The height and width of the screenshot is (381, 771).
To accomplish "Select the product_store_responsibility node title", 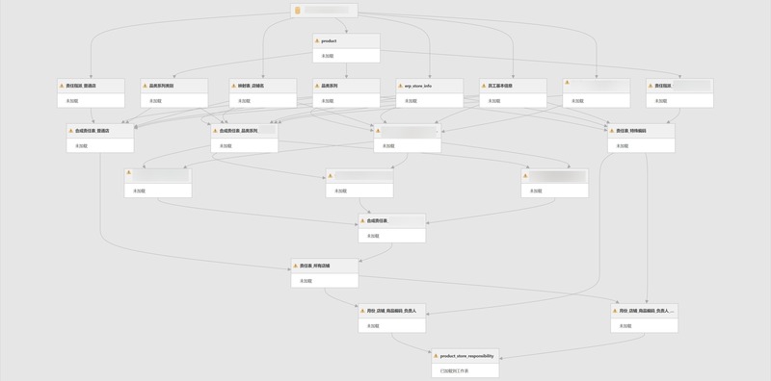I will [x=465, y=356].
